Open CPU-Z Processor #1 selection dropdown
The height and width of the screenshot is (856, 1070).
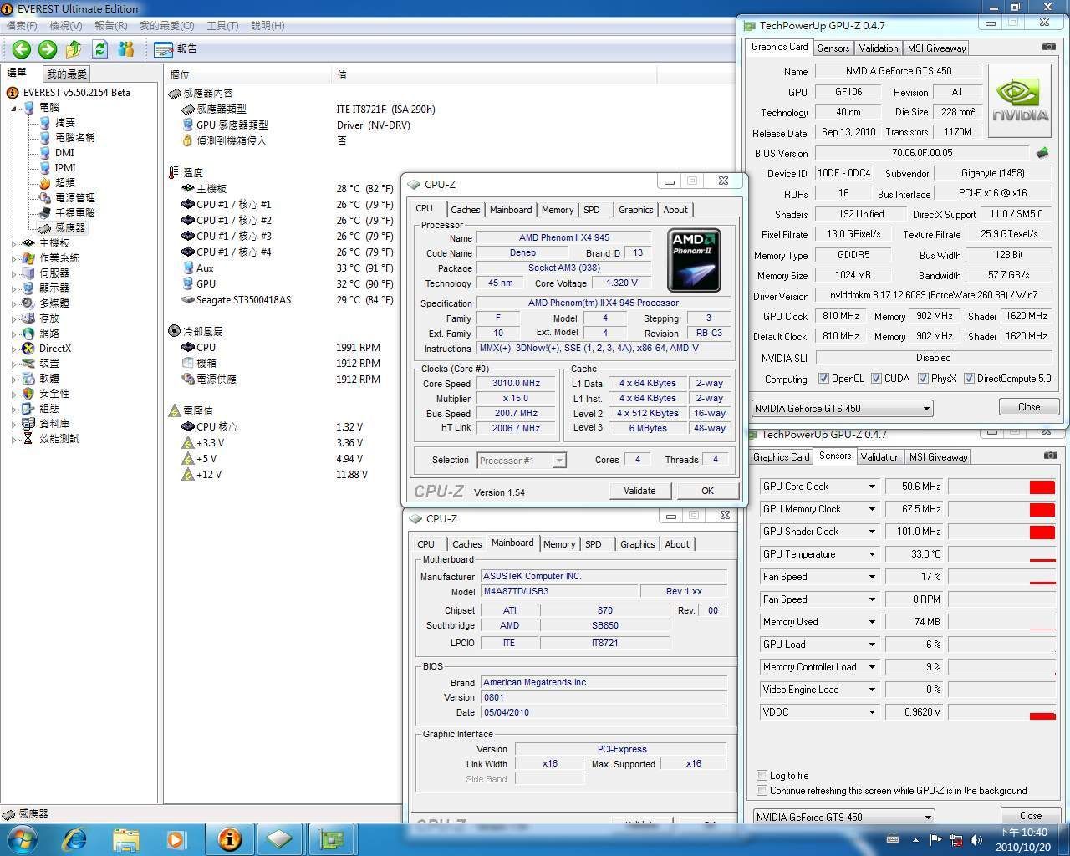(x=521, y=460)
